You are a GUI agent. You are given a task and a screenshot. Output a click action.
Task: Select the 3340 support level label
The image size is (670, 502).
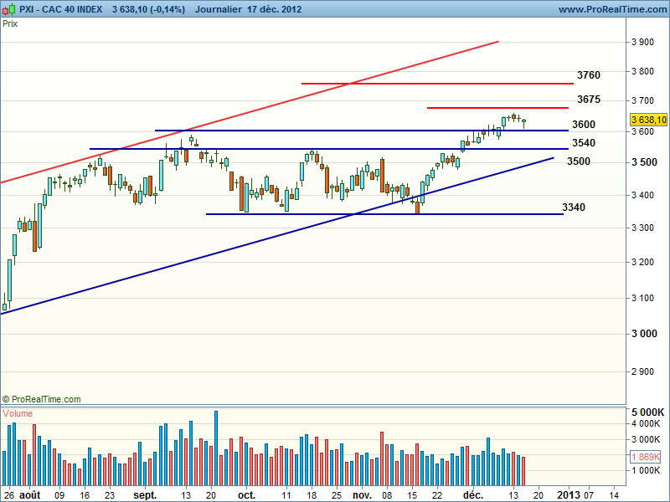(574, 207)
